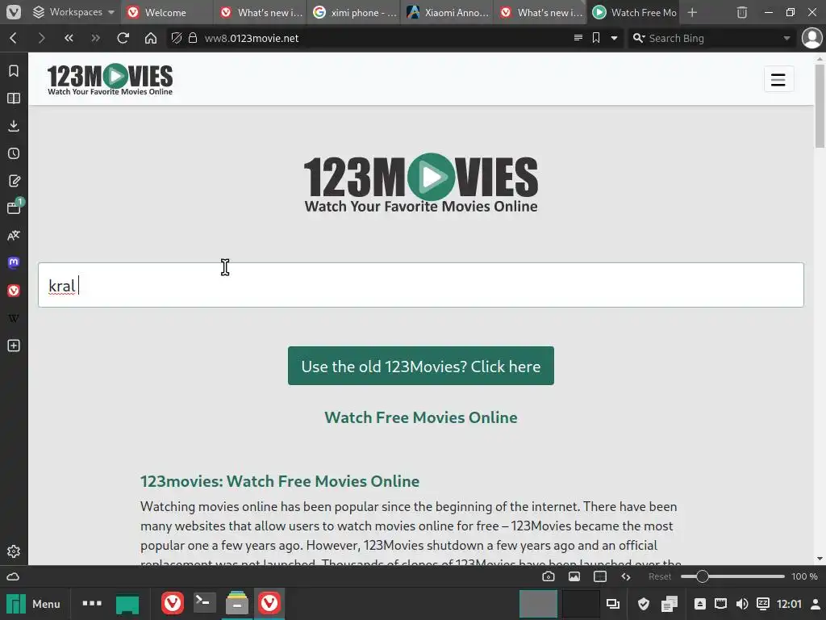Viewport: 826px width, 620px height.
Task: Reload the current page
Action: [123, 38]
